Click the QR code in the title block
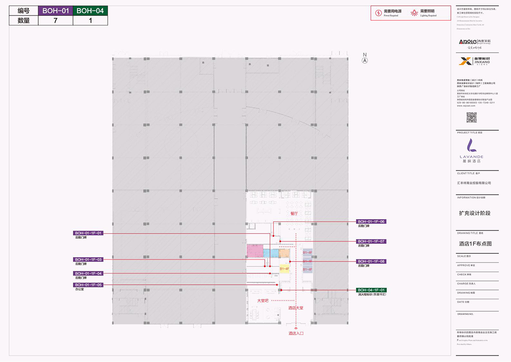 click(x=472, y=117)
